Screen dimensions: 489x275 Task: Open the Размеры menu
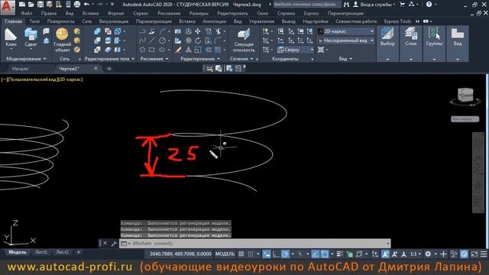(199, 14)
